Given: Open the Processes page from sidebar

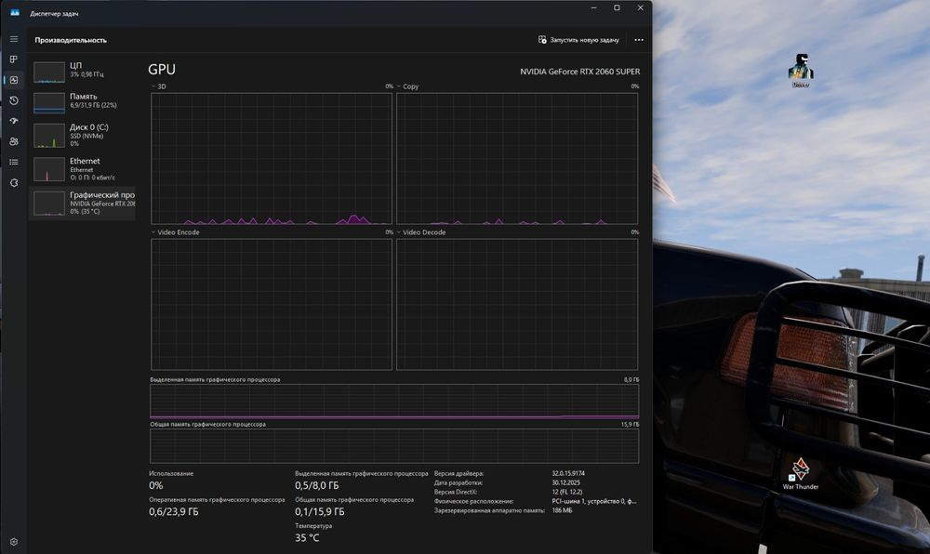Looking at the screenshot, I should click(14, 59).
